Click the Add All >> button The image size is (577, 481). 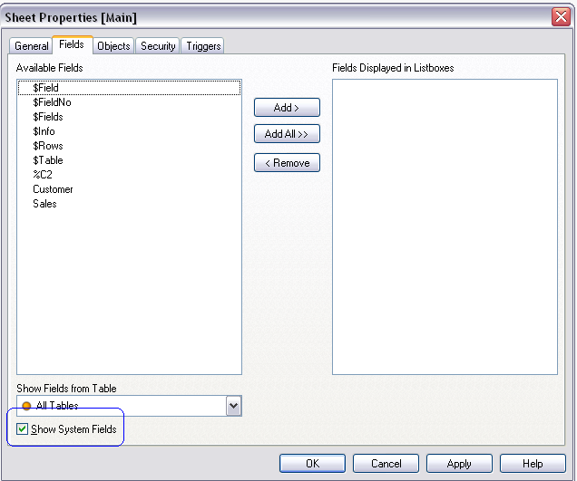click(x=287, y=134)
